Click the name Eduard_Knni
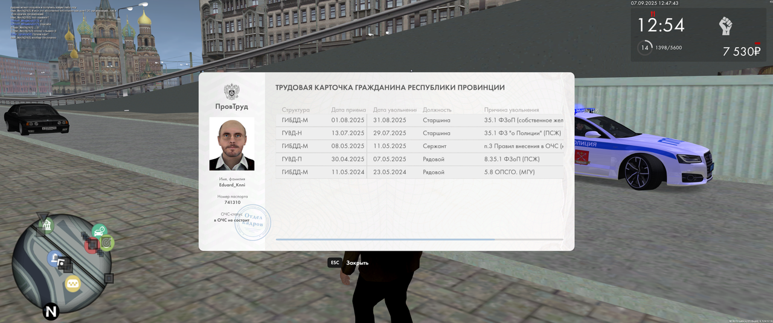 232,185
